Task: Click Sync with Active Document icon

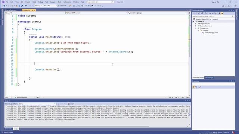Action: pyautogui.click(x=210, y=13)
